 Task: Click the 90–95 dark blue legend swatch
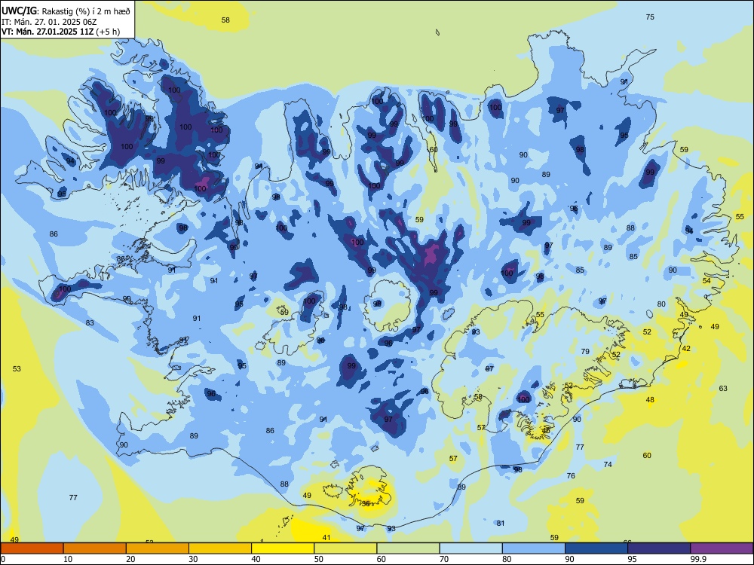tap(596, 548)
